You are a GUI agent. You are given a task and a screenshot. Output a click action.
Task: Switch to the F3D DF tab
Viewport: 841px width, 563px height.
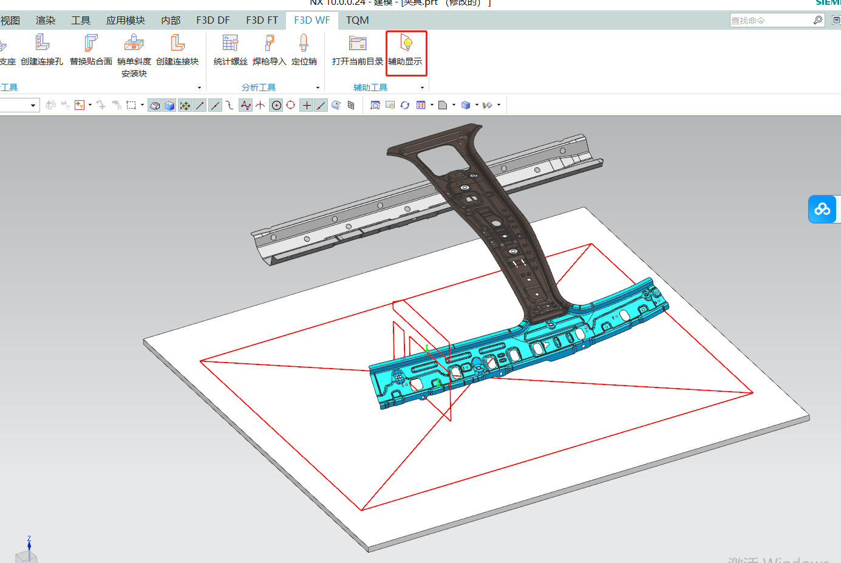coord(213,20)
